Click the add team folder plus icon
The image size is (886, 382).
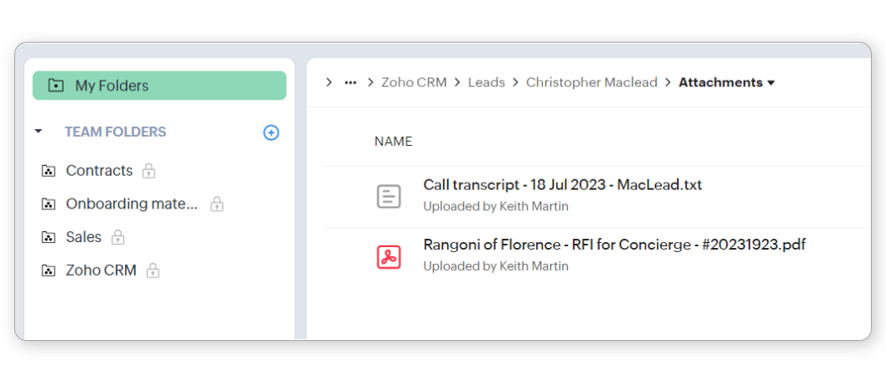click(271, 132)
